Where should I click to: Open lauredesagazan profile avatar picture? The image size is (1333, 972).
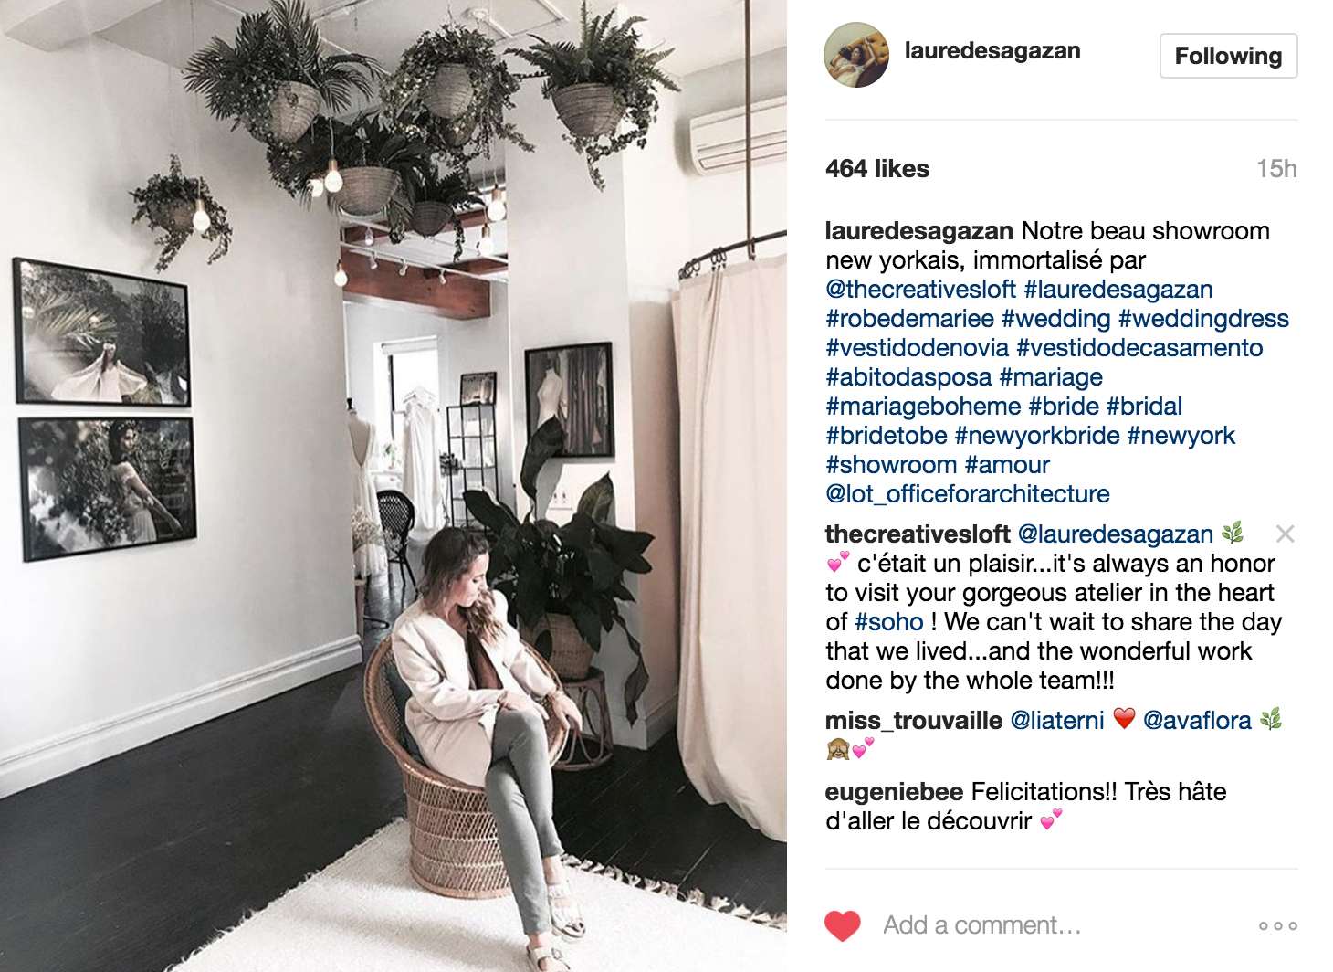pyautogui.click(x=856, y=55)
